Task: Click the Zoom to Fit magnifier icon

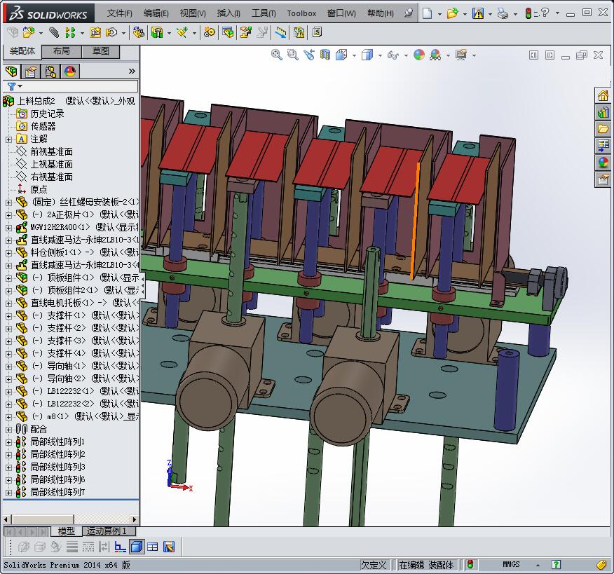Action: (277, 55)
